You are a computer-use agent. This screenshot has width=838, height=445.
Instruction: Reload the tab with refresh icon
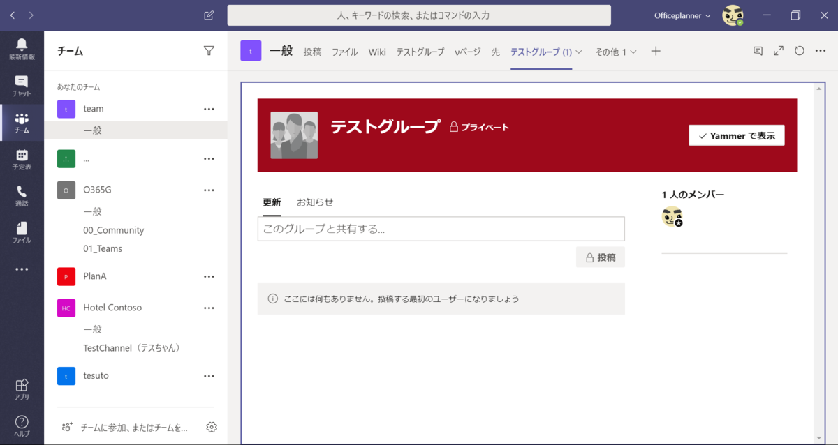[800, 51]
